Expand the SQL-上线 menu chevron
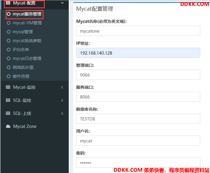 (x=62, y=113)
